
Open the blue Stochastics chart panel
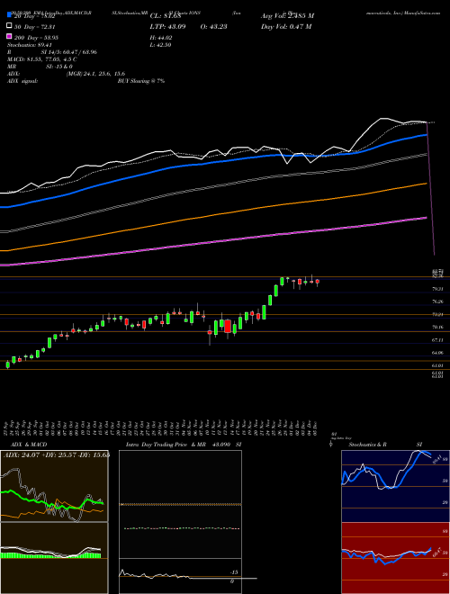[395, 486]
